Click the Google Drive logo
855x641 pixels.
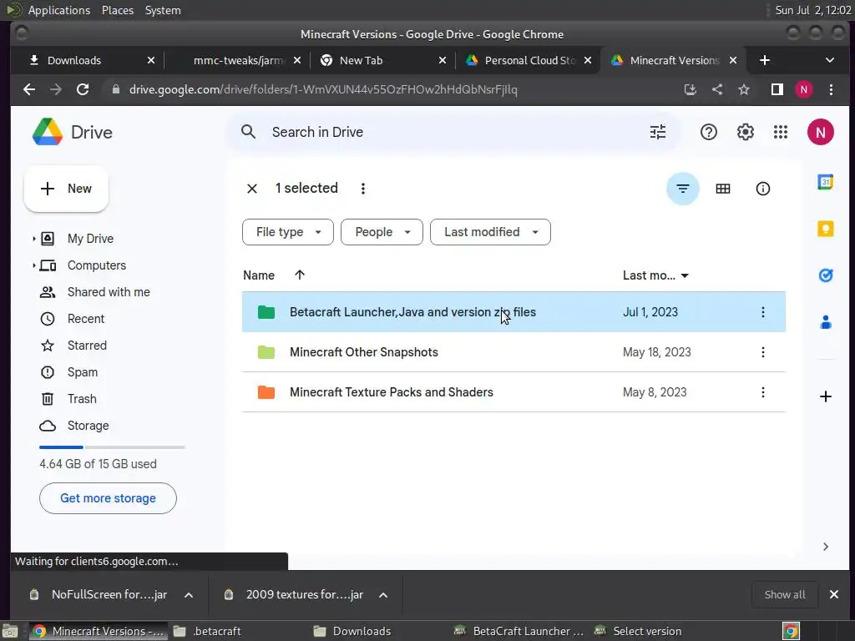click(48, 132)
